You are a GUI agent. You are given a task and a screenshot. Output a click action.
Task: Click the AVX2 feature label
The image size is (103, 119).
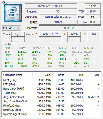(x=62, y=52)
